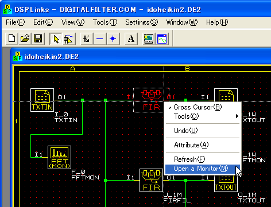Choose Attribute(A) from context menu
This screenshot has height=207, width=271.
(203, 145)
